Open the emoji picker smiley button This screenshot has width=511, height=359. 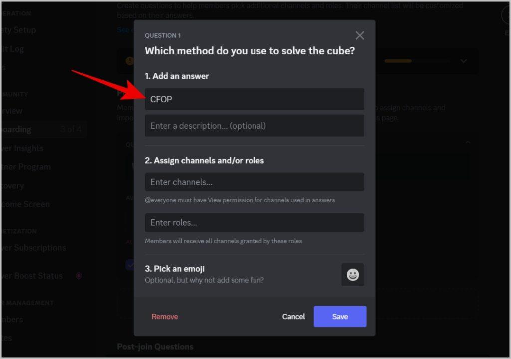coord(353,275)
